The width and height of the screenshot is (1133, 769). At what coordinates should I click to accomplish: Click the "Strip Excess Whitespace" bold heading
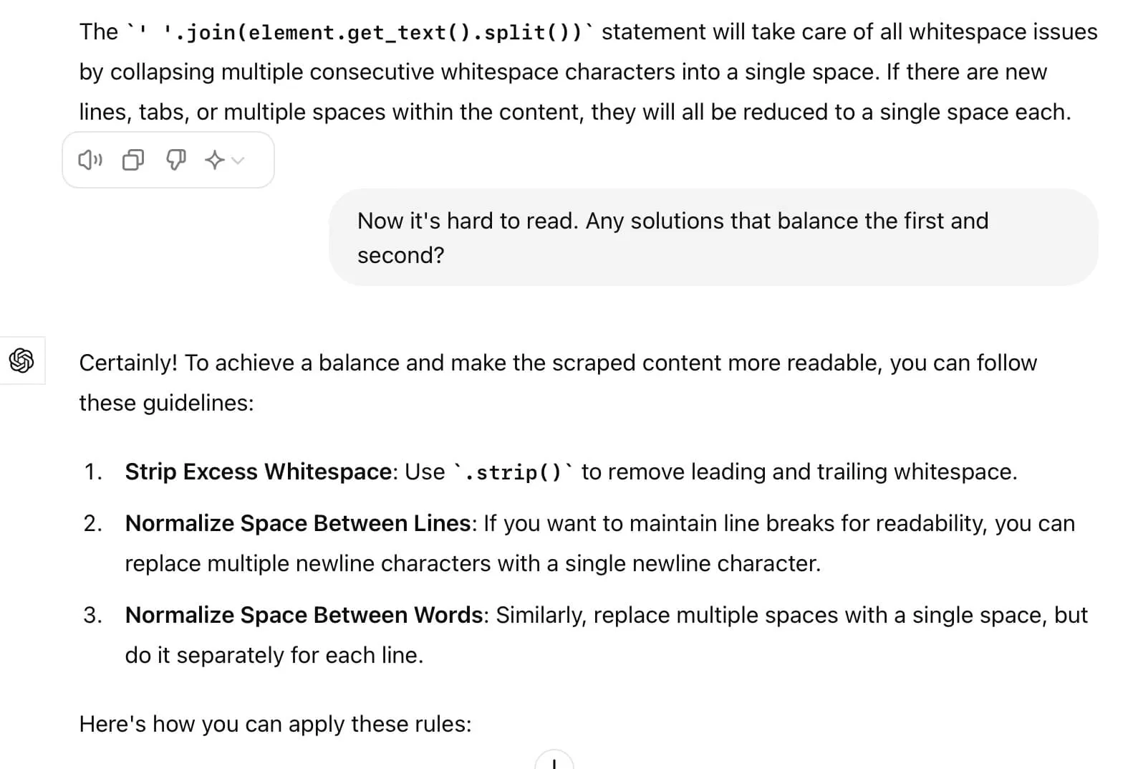tap(258, 472)
